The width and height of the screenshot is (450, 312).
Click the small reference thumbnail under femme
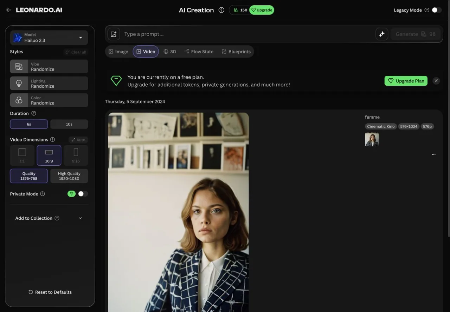(372, 139)
